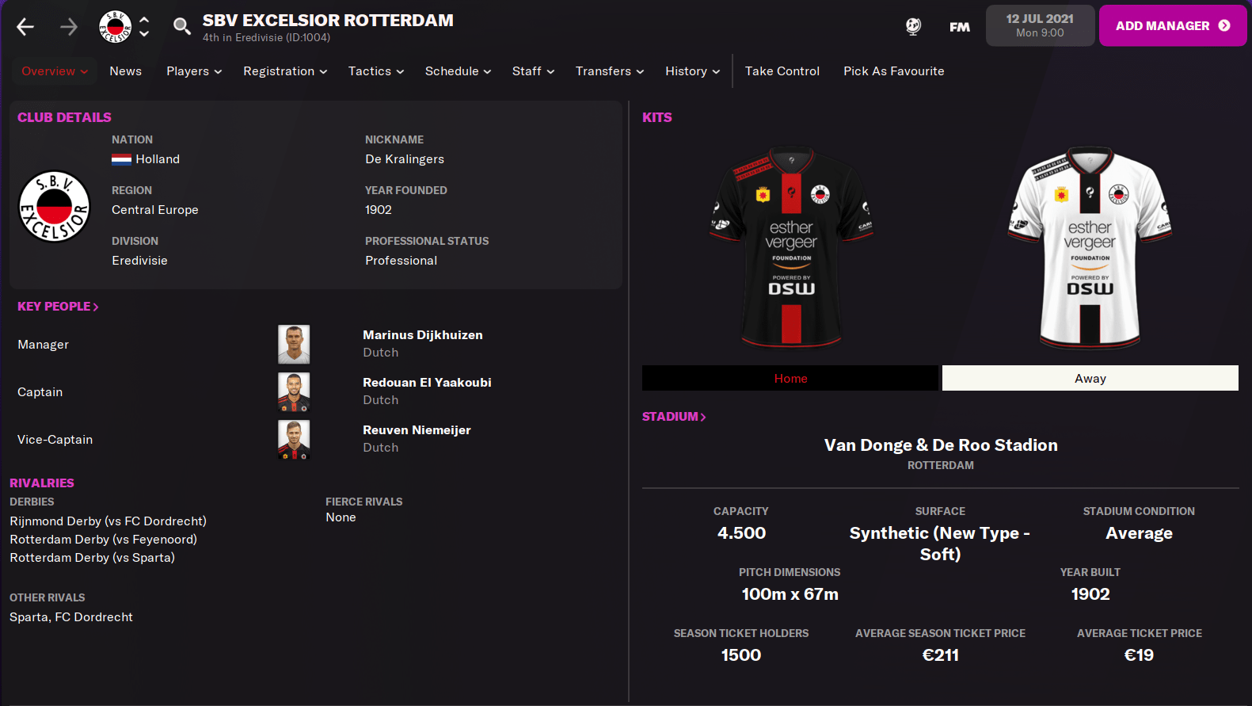Select the Rotterdam Derby (vs Feyenoord)
Image resolution: width=1252 pixels, height=706 pixels.
pyautogui.click(x=103, y=540)
